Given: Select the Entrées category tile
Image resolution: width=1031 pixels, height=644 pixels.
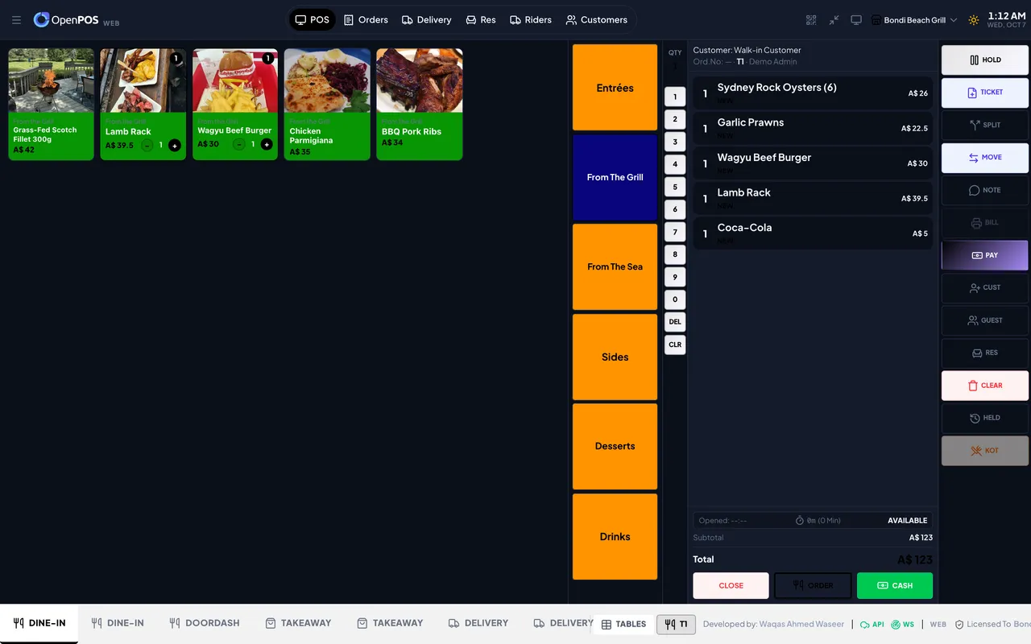Looking at the screenshot, I should (x=615, y=88).
